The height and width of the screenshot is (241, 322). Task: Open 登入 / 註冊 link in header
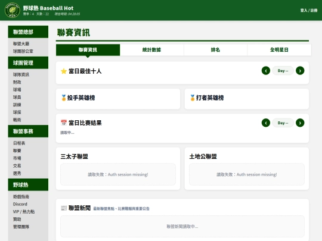[x=309, y=10]
